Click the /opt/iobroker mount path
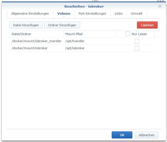Viewport: 167px width, 142px height. click(75, 48)
